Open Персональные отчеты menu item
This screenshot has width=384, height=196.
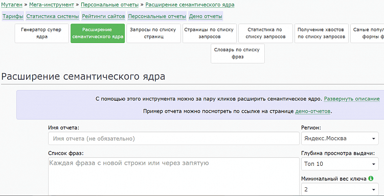tap(157, 16)
